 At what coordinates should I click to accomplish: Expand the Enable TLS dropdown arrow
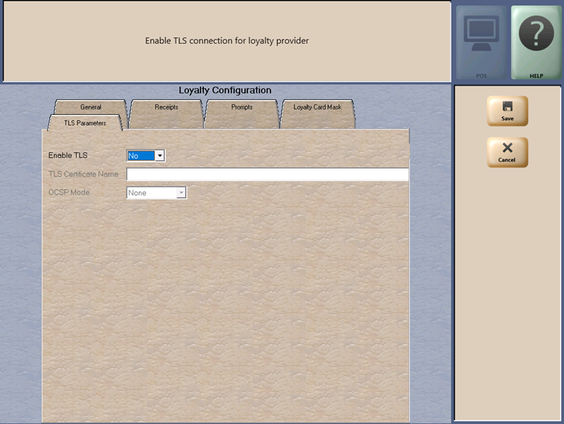click(x=159, y=156)
